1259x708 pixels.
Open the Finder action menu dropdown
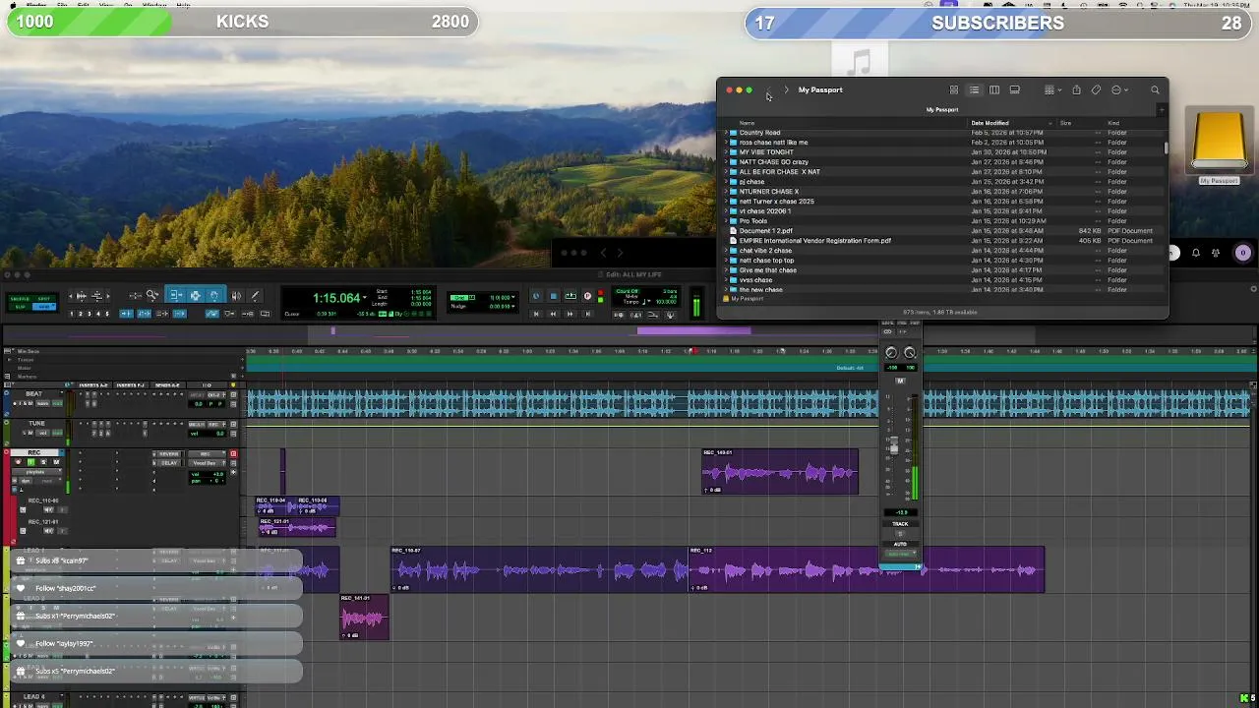(x=1119, y=90)
